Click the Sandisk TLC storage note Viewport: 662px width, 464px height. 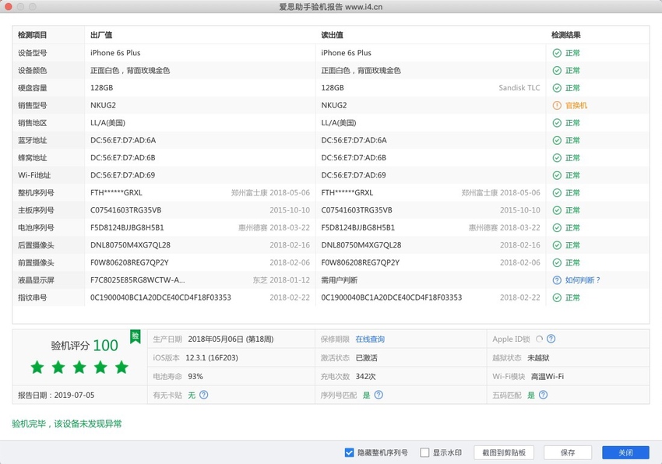pos(519,88)
